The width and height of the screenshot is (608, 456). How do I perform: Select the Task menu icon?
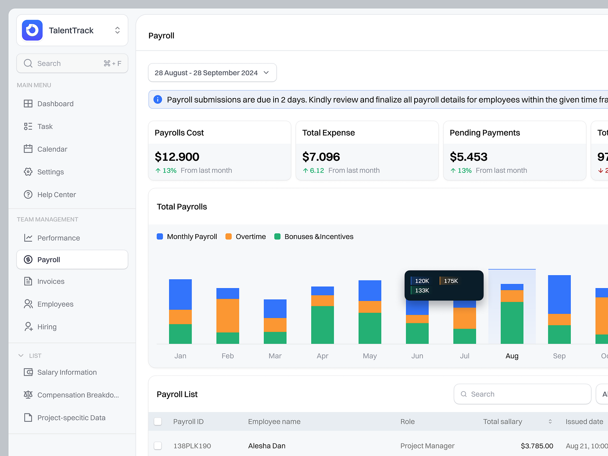pyautogui.click(x=28, y=126)
